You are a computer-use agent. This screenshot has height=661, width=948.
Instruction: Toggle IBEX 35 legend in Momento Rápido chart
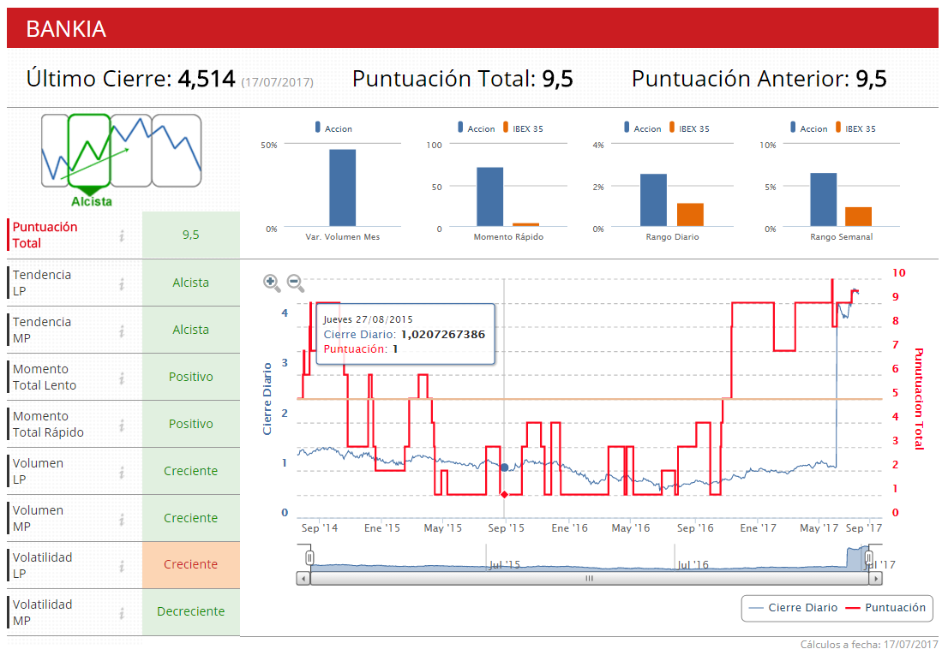pyautogui.click(x=522, y=128)
